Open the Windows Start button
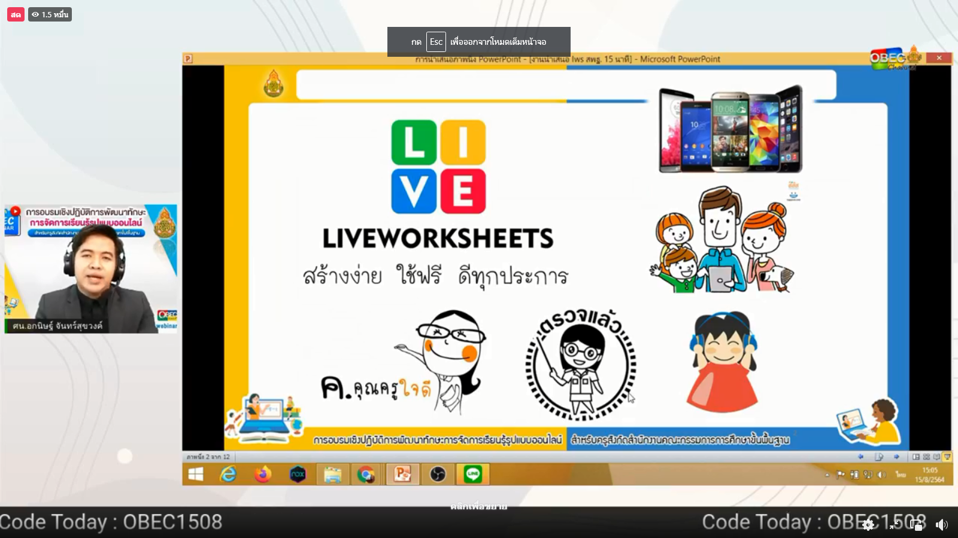958x538 pixels. (196, 475)
